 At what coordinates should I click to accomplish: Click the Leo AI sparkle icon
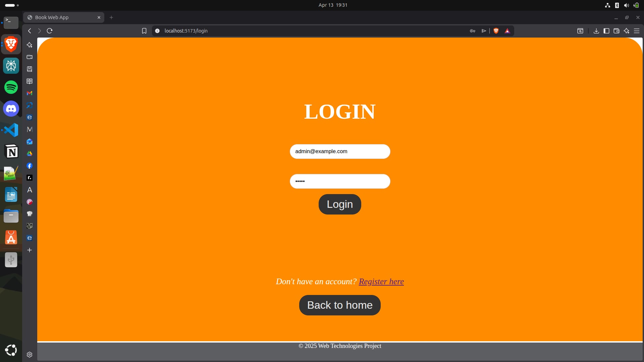coord(626,31)
